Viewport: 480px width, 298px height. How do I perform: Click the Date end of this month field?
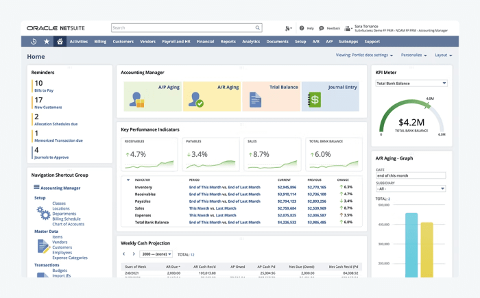point(411,175)
